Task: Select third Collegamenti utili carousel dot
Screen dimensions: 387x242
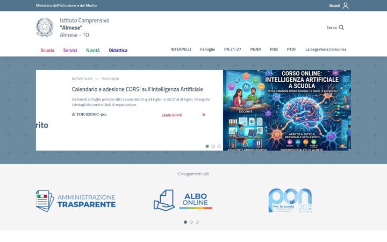Action: click(197, 222)
